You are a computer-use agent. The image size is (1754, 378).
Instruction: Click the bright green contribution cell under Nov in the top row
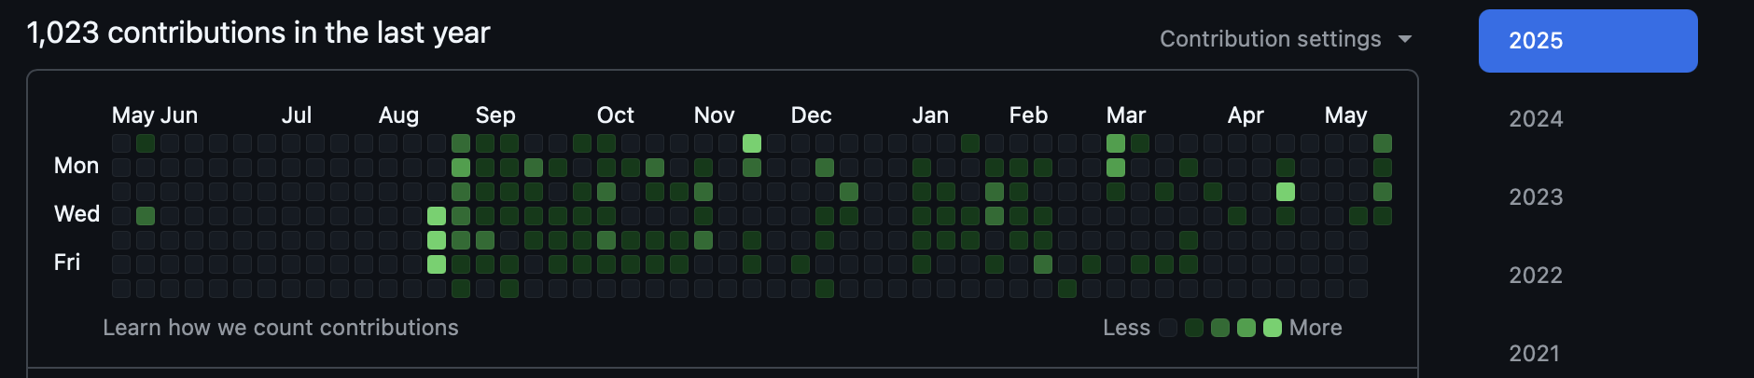pyautogui.click(x=752, y=143)
